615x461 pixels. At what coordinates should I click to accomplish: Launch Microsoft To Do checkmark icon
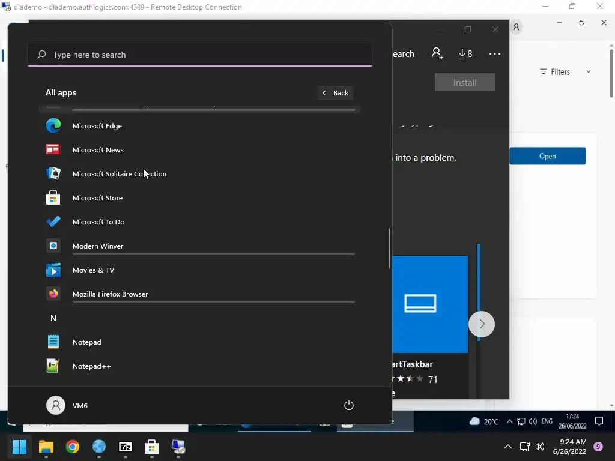[53, 222]
